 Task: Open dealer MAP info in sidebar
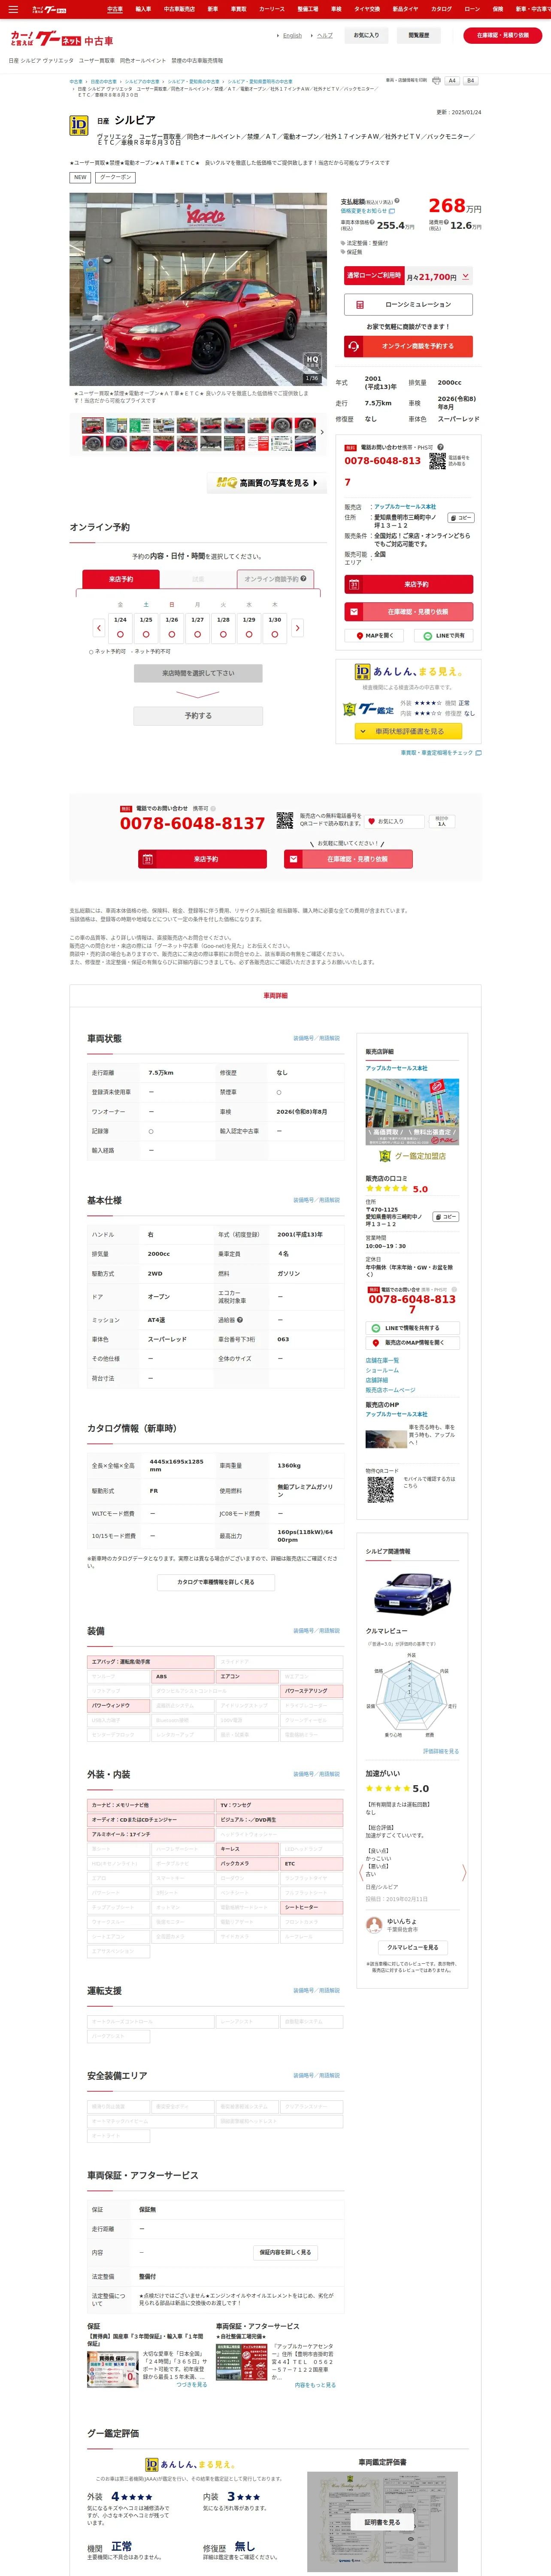coord(412,1343)
